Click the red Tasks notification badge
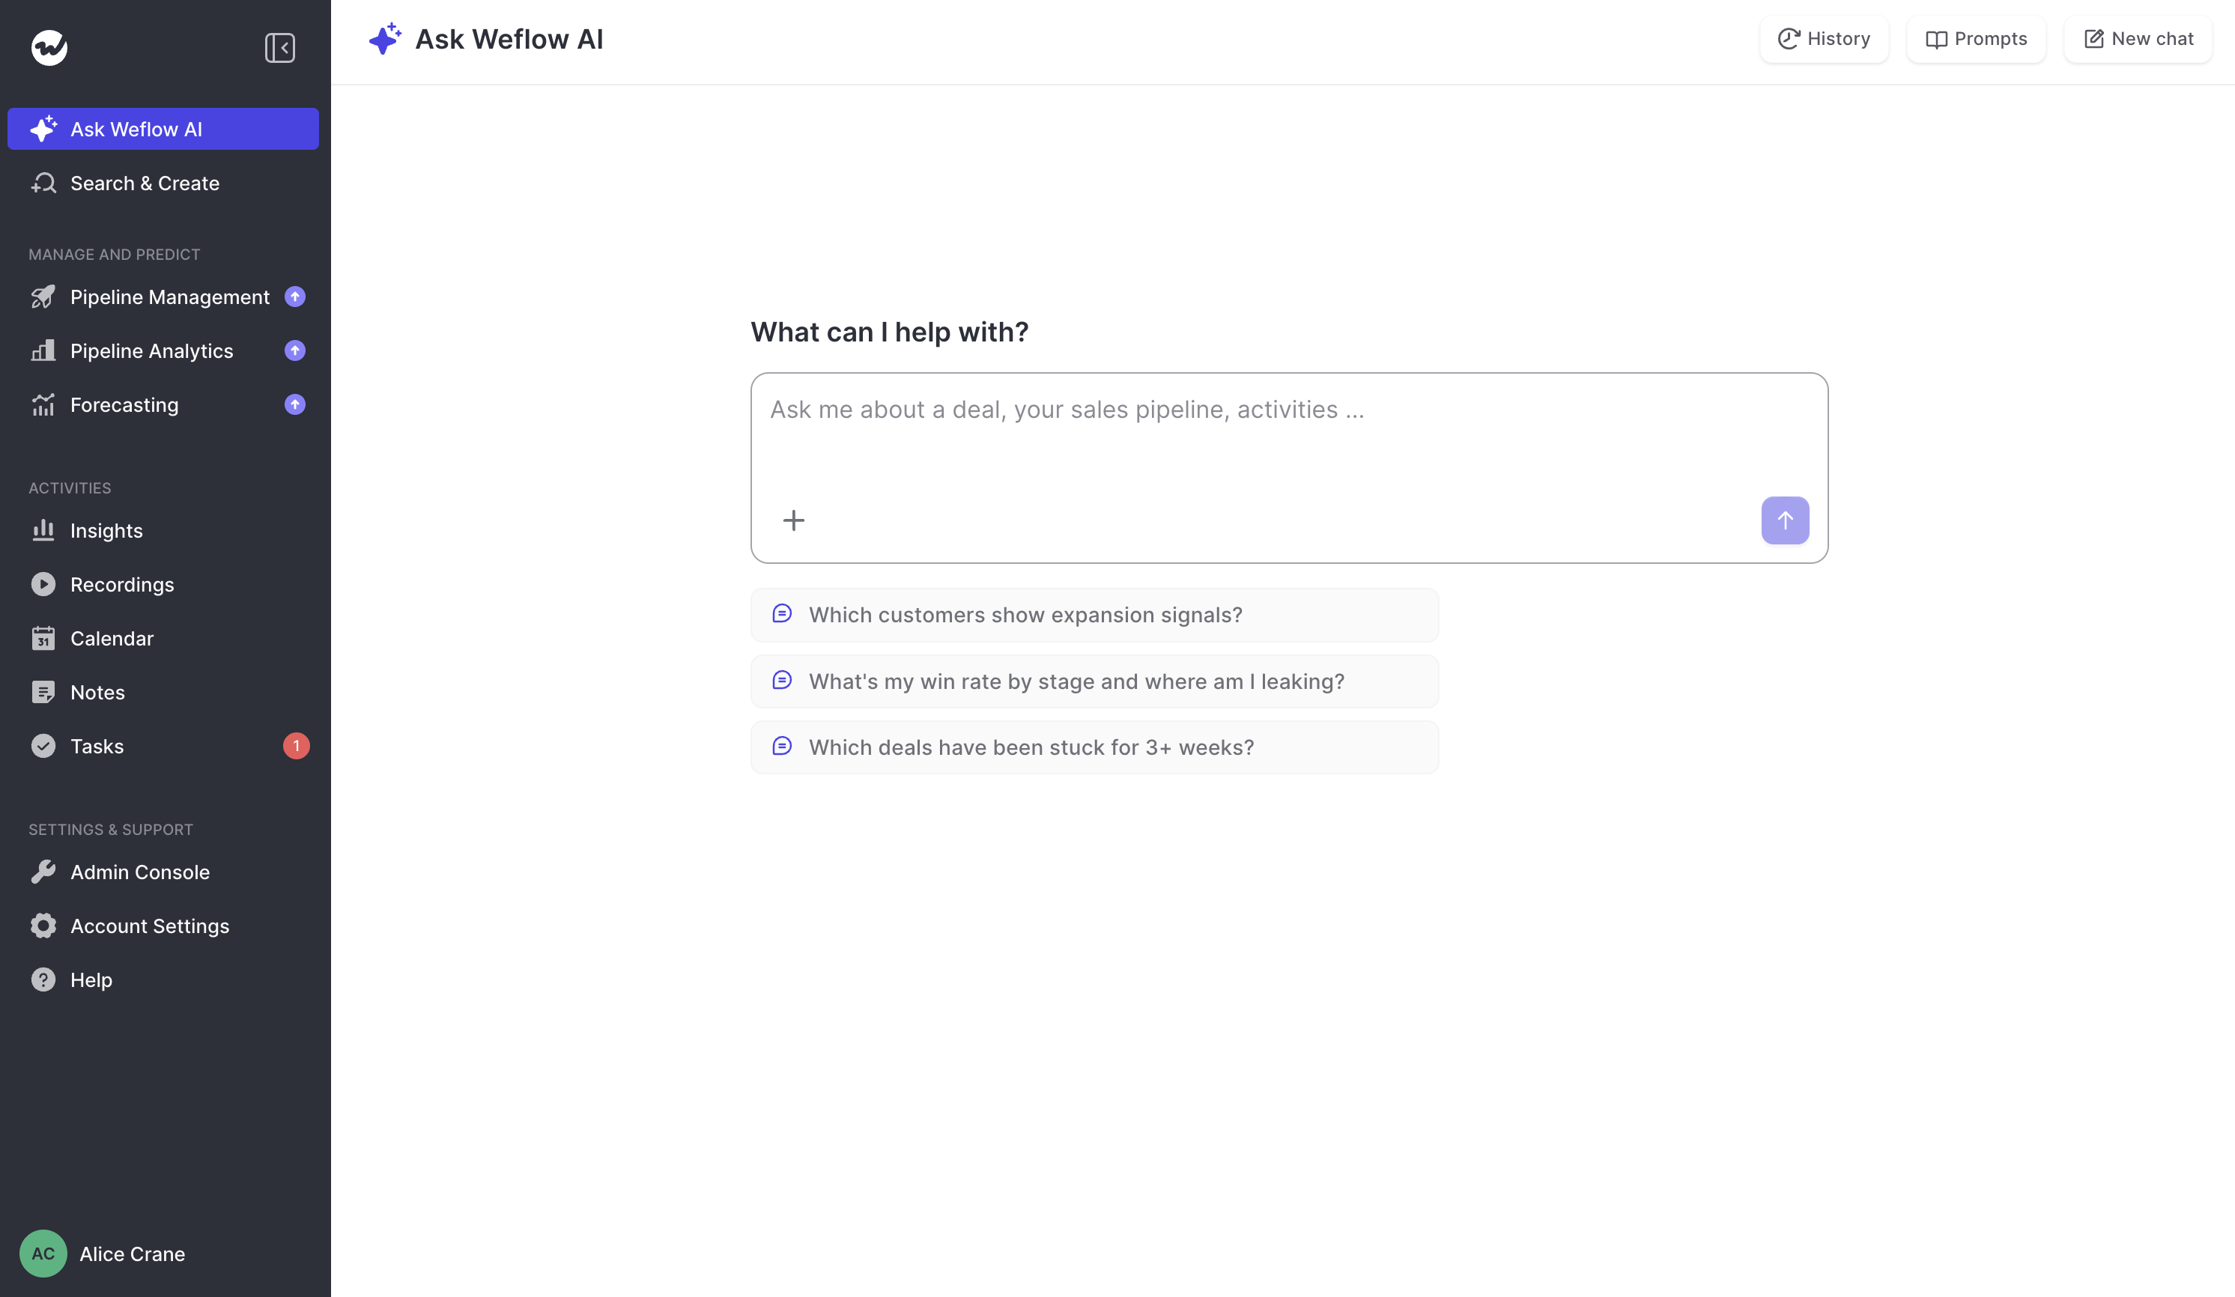This screenshot has height=1297, width=2235. (296, 747)
